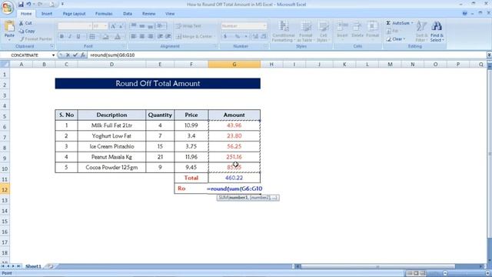Set Bottom Align for cell text
Viewport: 492px width, 277px height.
151,26
